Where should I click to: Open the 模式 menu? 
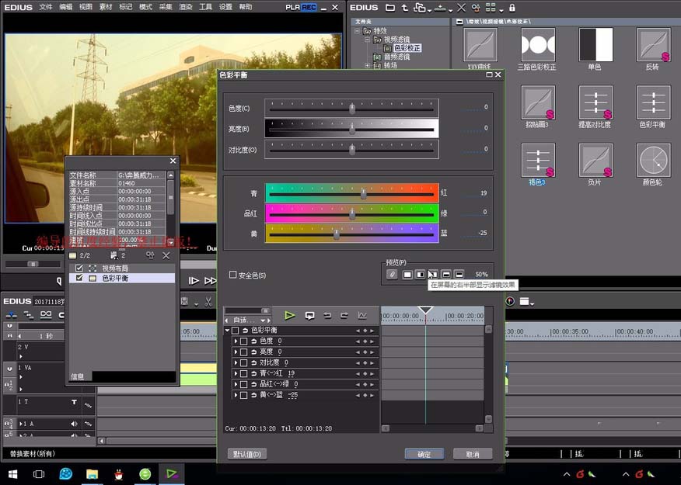click(145, 7)
